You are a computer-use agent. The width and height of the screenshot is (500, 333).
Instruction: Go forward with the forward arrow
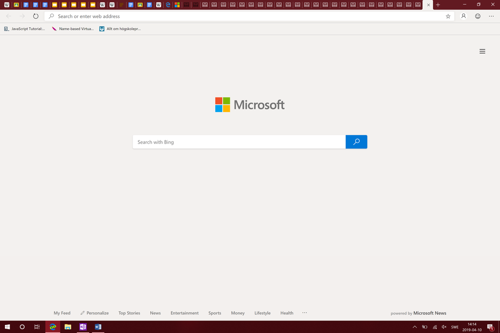click(22, 16)
